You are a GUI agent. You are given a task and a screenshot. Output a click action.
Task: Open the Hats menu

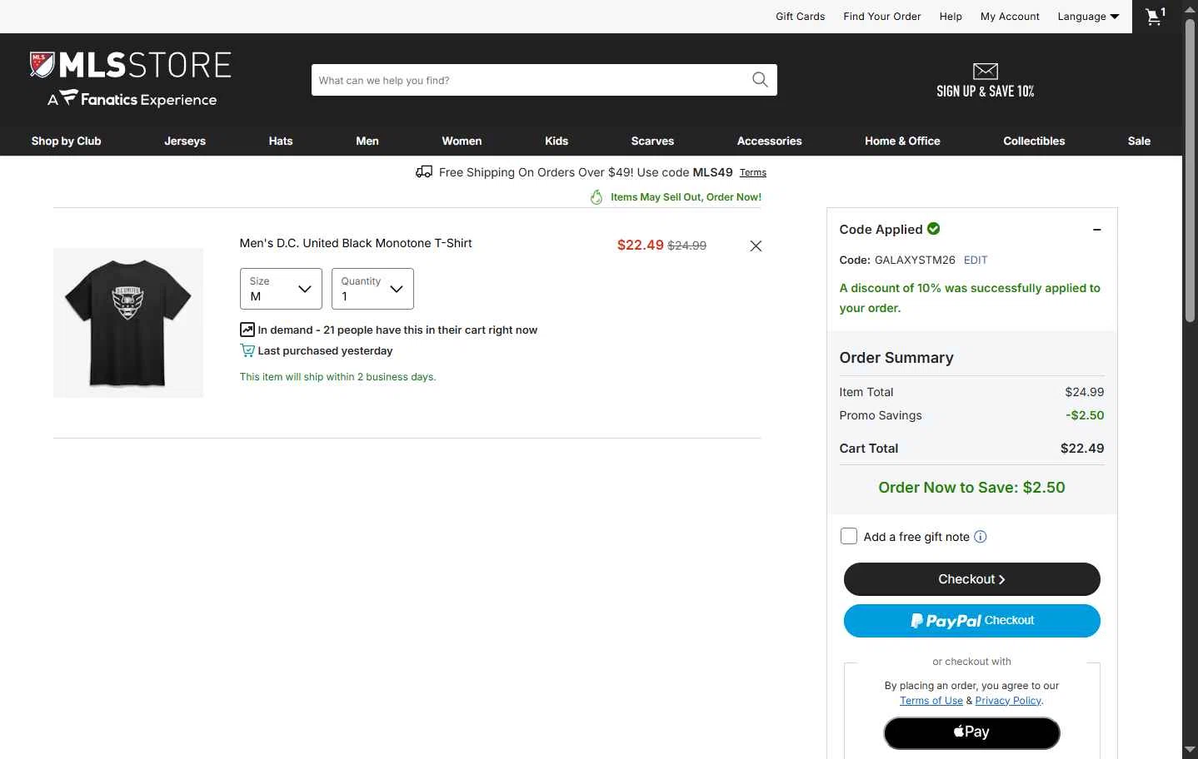coord(281,141)
